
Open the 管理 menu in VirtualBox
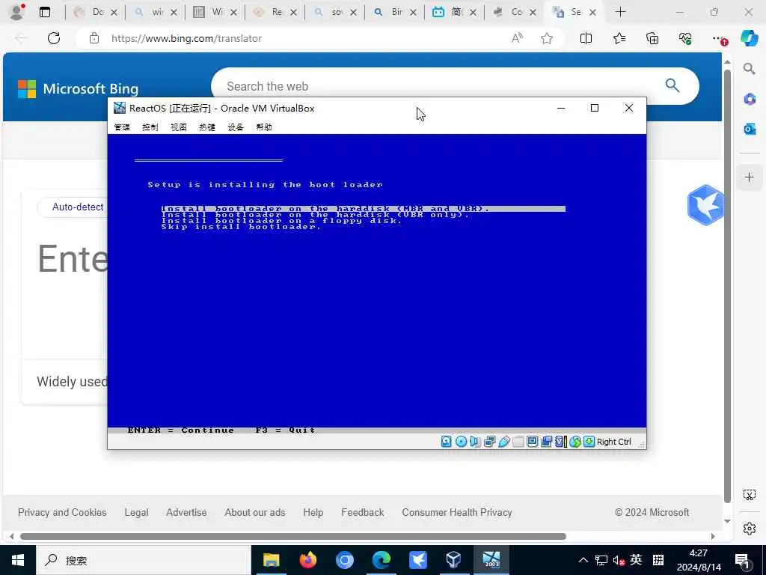pyautogui.click(x=122, y=127)
